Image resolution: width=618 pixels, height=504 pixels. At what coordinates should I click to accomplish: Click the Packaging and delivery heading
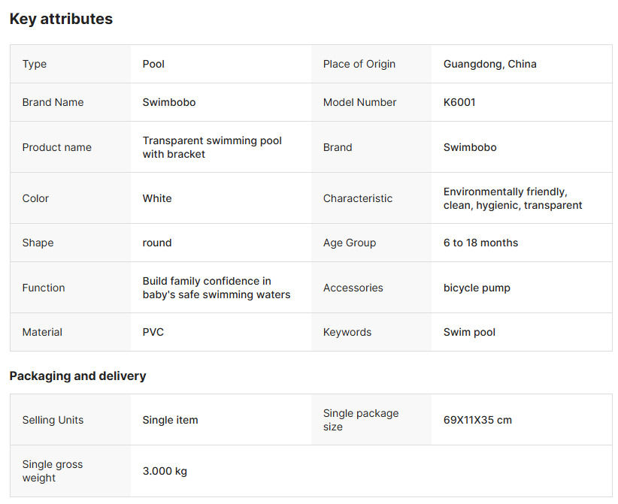click(x=77, y=376)
